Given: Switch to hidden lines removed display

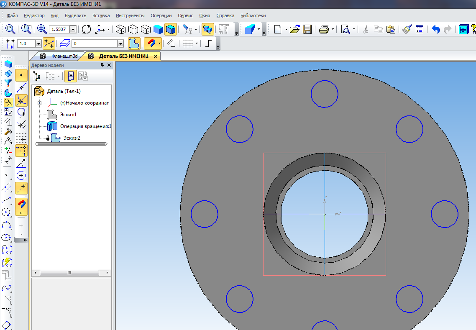Looking at the screenshot, I should pos(133,29).
